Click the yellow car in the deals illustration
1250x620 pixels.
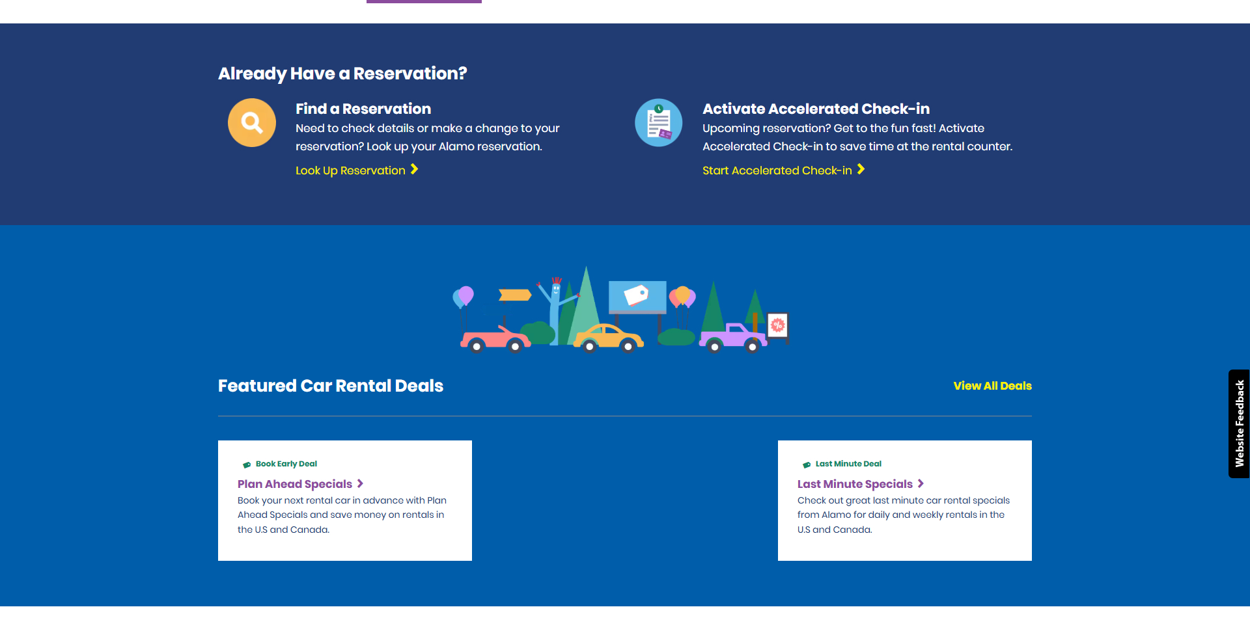click(608, 338)
